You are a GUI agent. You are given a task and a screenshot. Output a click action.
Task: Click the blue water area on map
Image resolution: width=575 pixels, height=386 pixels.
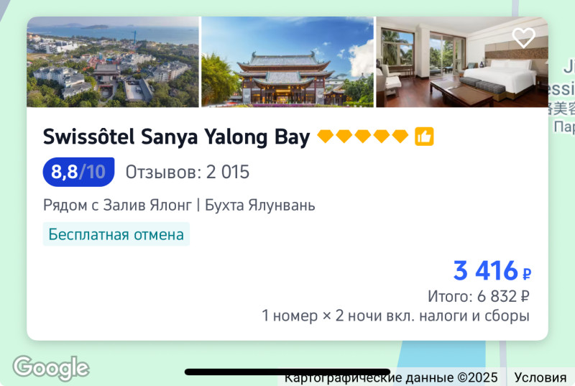(448, 354)
